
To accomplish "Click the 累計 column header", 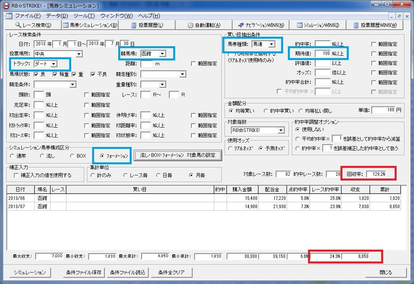I will pyautogui.click(x=385, y=190).
